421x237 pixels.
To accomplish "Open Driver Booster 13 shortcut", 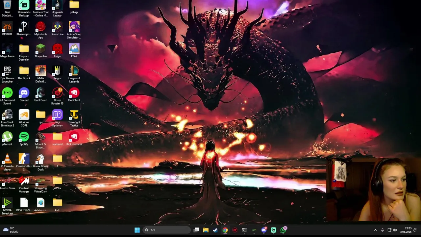I will pos(57,97).
